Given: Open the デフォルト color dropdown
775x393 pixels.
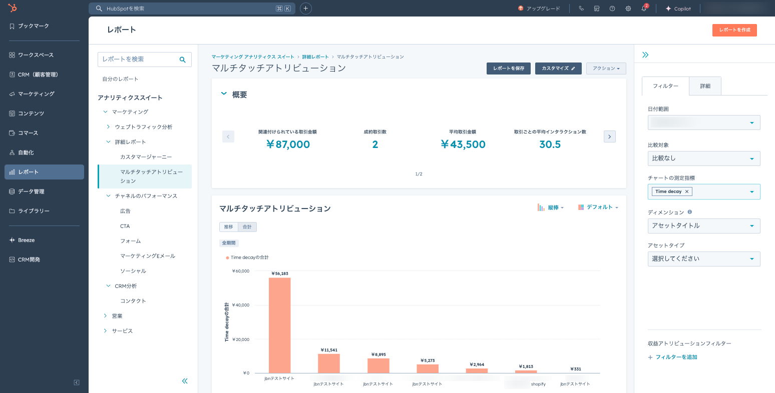Looking at the screenshot, I should (x=598, y=207).
